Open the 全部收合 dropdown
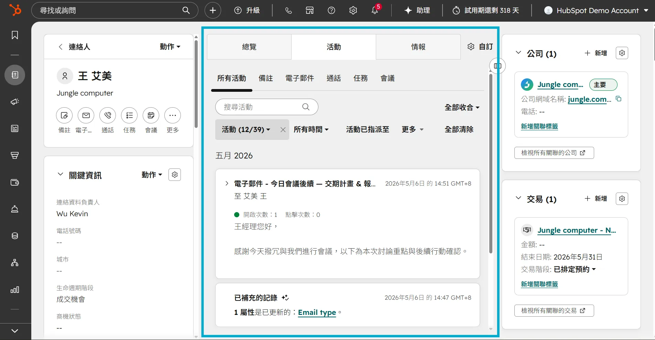Screen dimensions: 655x340 click(x=462, y=107)
